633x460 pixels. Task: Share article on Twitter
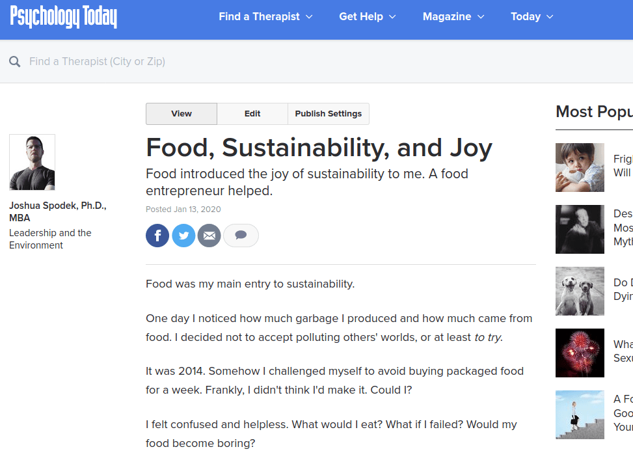(183, 236)
